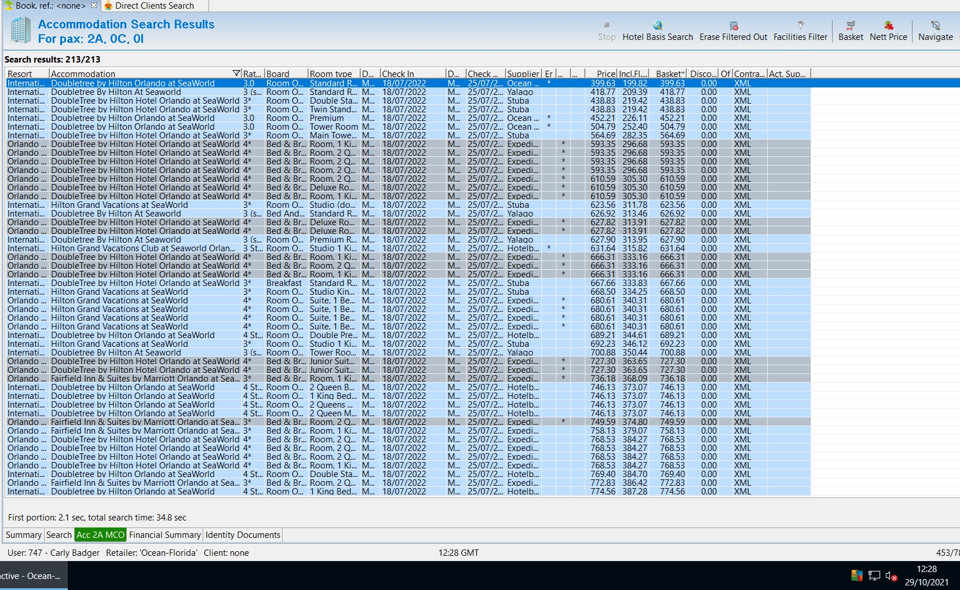This screenshot has height=590, width=960.
Task: Open the Accommodation column filter funnel
Action: pyautogui.click(x=236, y=74)
